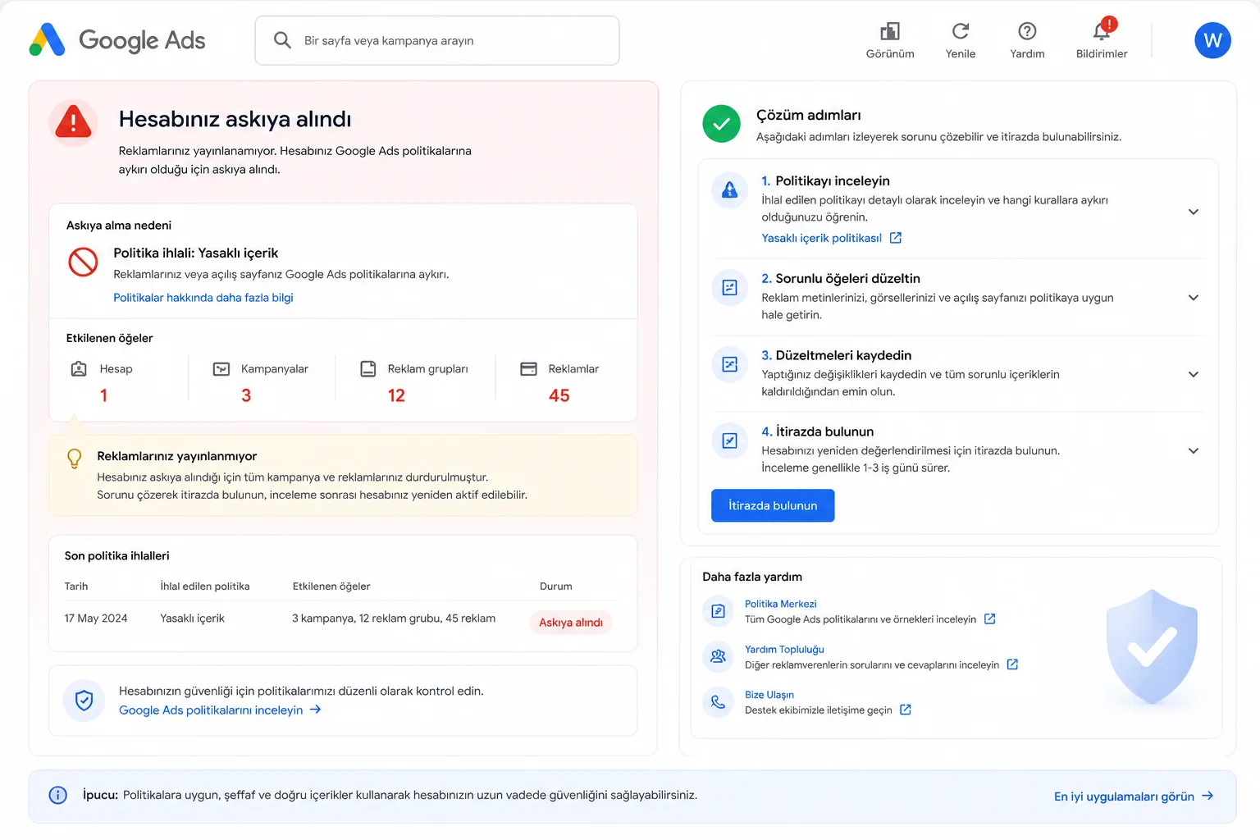Open En iyi uygulamaları görün link
Viewport: 1260px width, 840px height.
click(1134, 797)
